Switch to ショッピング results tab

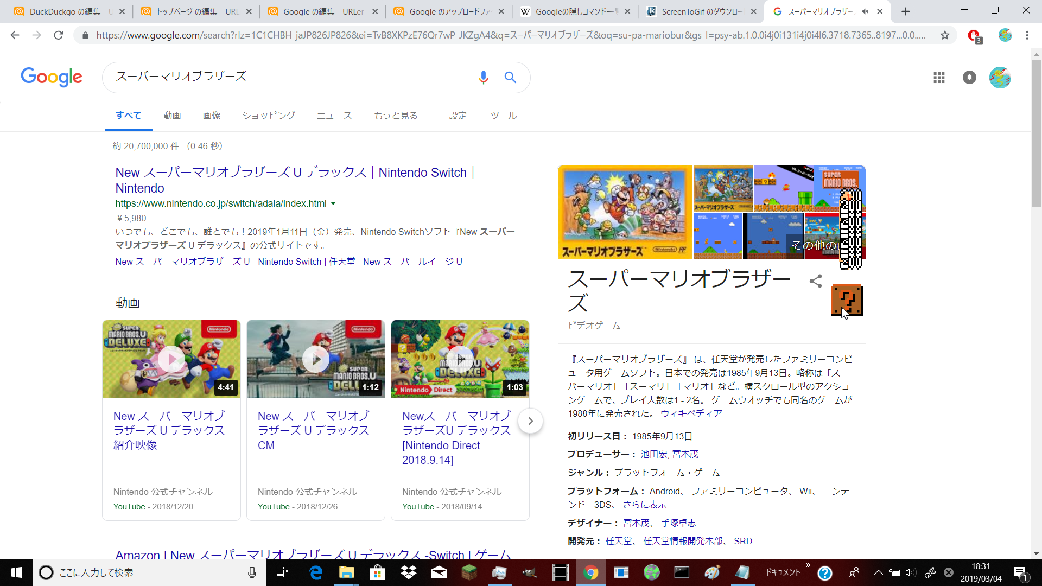pos(269,116)
